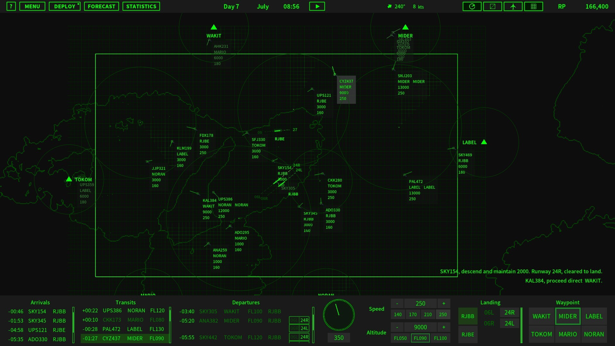Click the WAKIT waypoint triangle on map

tap(214, 27)
